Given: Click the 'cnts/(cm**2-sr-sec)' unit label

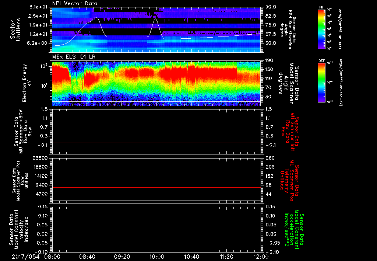Looking at the screenshot, I should tap(340, 29).
